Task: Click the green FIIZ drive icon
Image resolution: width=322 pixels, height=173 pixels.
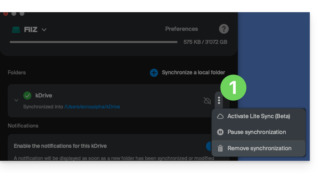Action: tap(16, 30)
